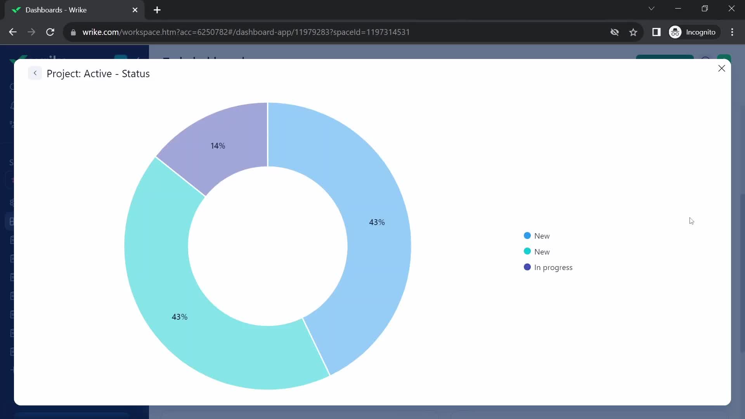Navigate forward in browser history

click(x=31, y=32)
